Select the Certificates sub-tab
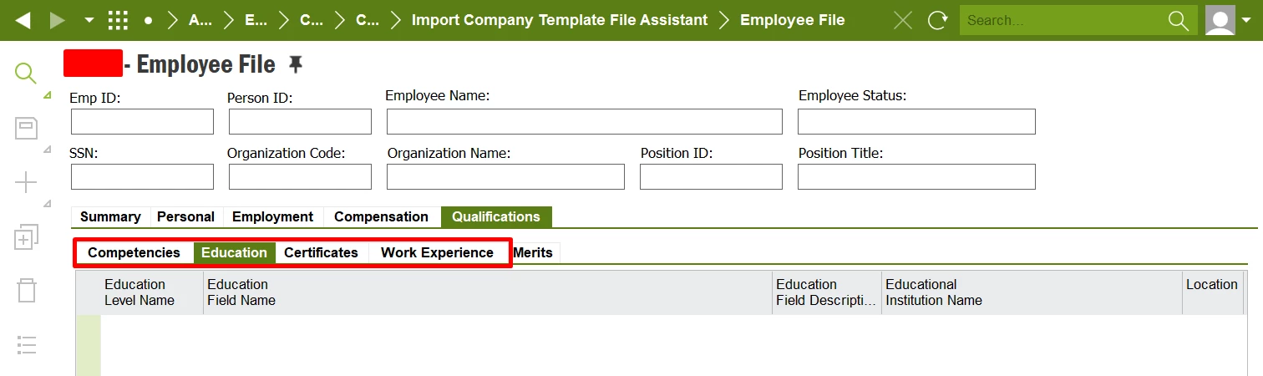1263x376 pixels. 321,252
